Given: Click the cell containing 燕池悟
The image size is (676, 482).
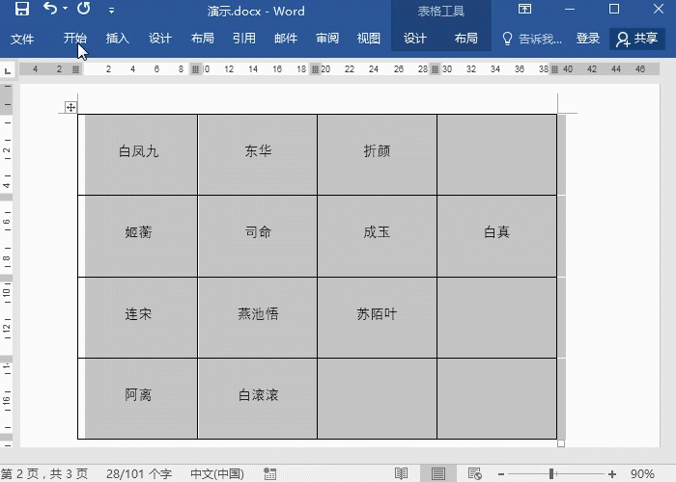Looking at the screenshot, I should coord(258,317).
